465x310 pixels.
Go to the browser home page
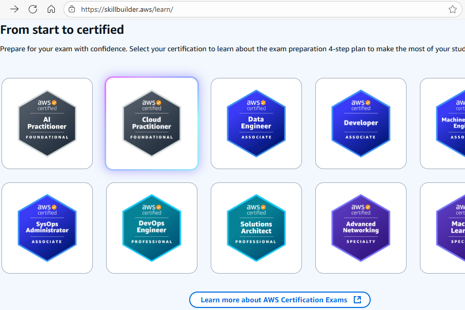[x=51, y=9]
